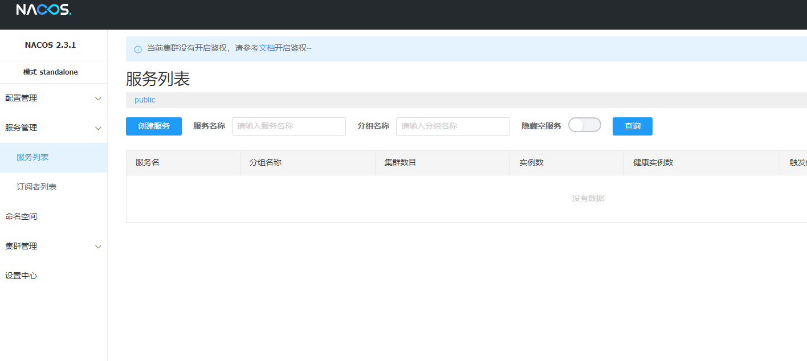Focus the 服务名称 input field
807x361 pixels.
[288, 126]
